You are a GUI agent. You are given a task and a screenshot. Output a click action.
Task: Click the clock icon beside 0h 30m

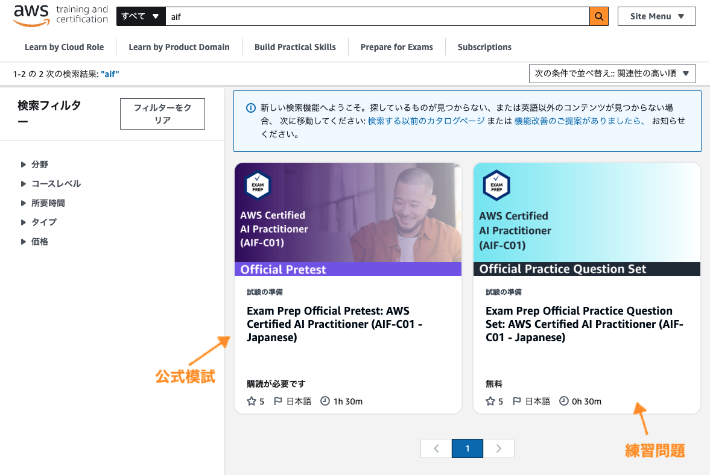[564, 401]
